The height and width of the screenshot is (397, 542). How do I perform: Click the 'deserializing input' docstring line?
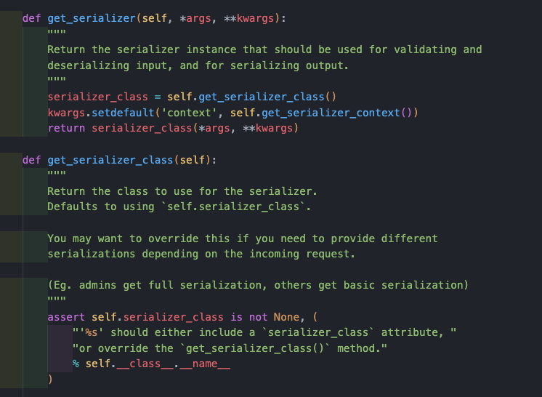coord(198,65)
